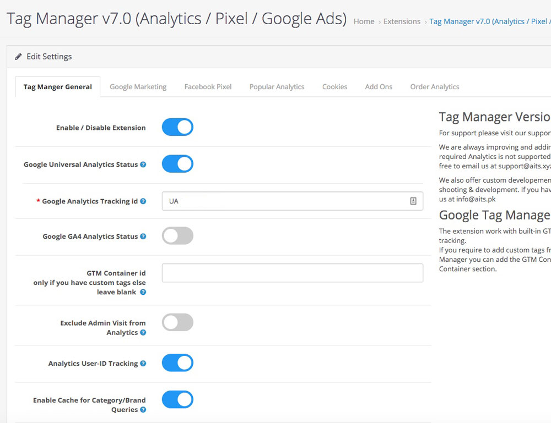The width and height of the screenshot is (551, 423).
Task: Focus the GTM Container id input field
Action: pos(293,273)
